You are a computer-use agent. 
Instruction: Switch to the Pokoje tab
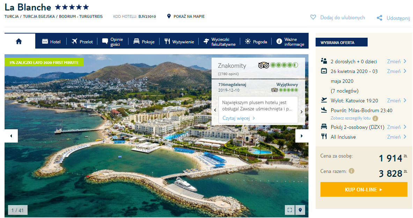144,42
